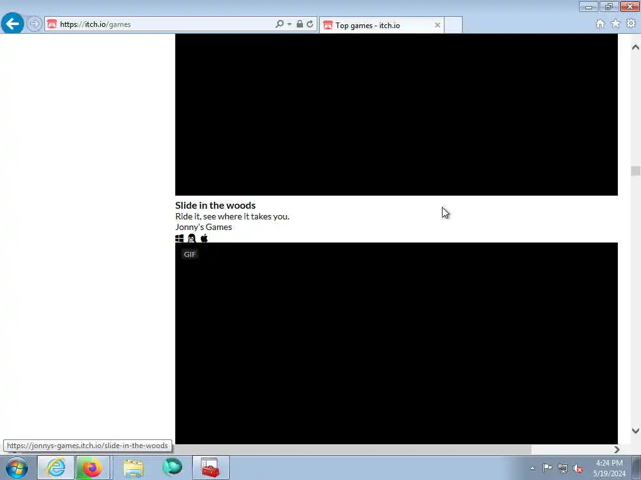Click the Show desktop strip beside the clock
The width and height of the screenshot is (641, 480).
tap(637, 467)
